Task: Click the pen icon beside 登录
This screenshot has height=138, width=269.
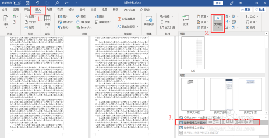Action: (232, 3)
